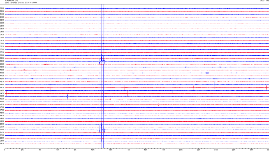Select the 20:00 trace time label
Viewport: 269px width, 151px height.
pos(2,124)
